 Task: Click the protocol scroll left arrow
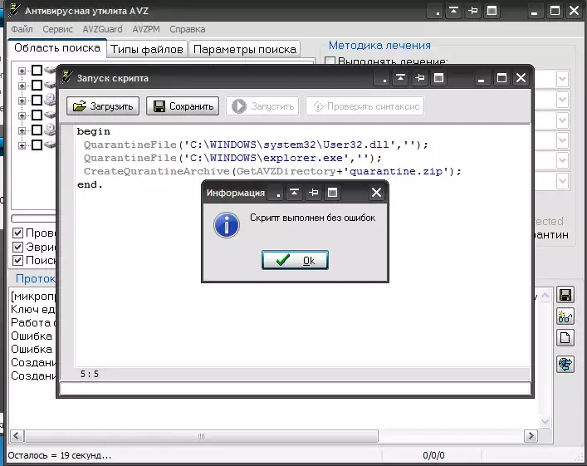16,436
